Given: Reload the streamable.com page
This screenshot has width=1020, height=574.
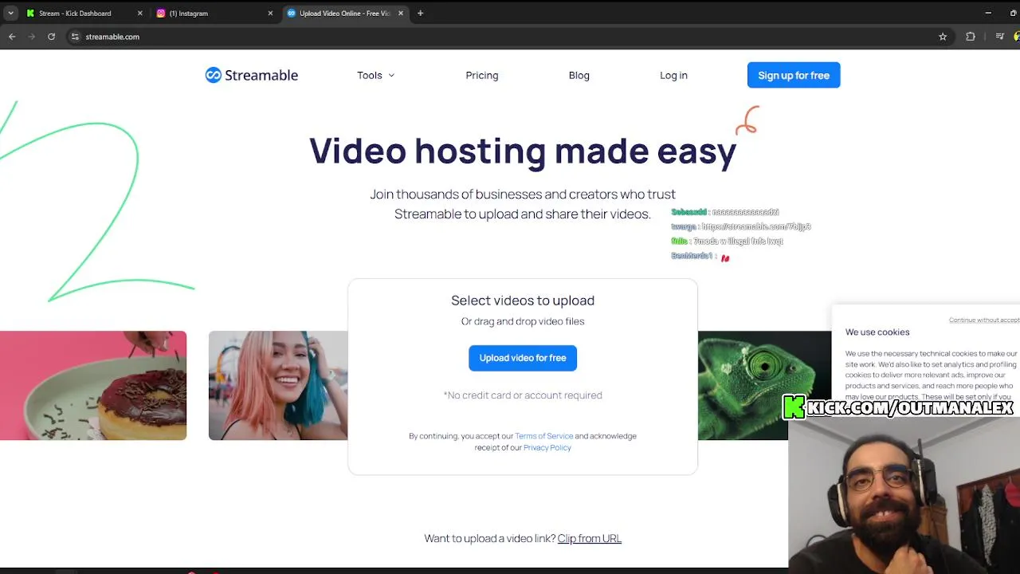Looking at the screenshot, I should pyautogui.click(x=51, y=37).
